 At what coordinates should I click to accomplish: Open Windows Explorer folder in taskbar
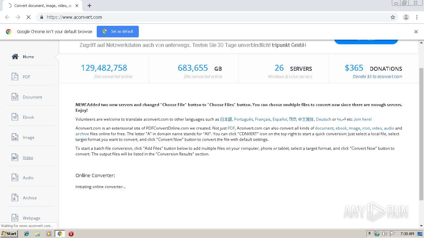point(37,234)
